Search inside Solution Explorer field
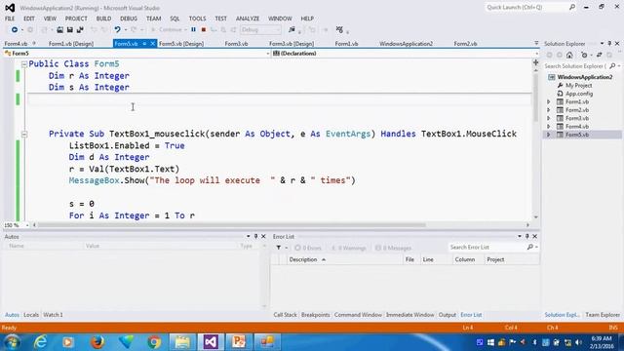 click(x=576, y=66)
